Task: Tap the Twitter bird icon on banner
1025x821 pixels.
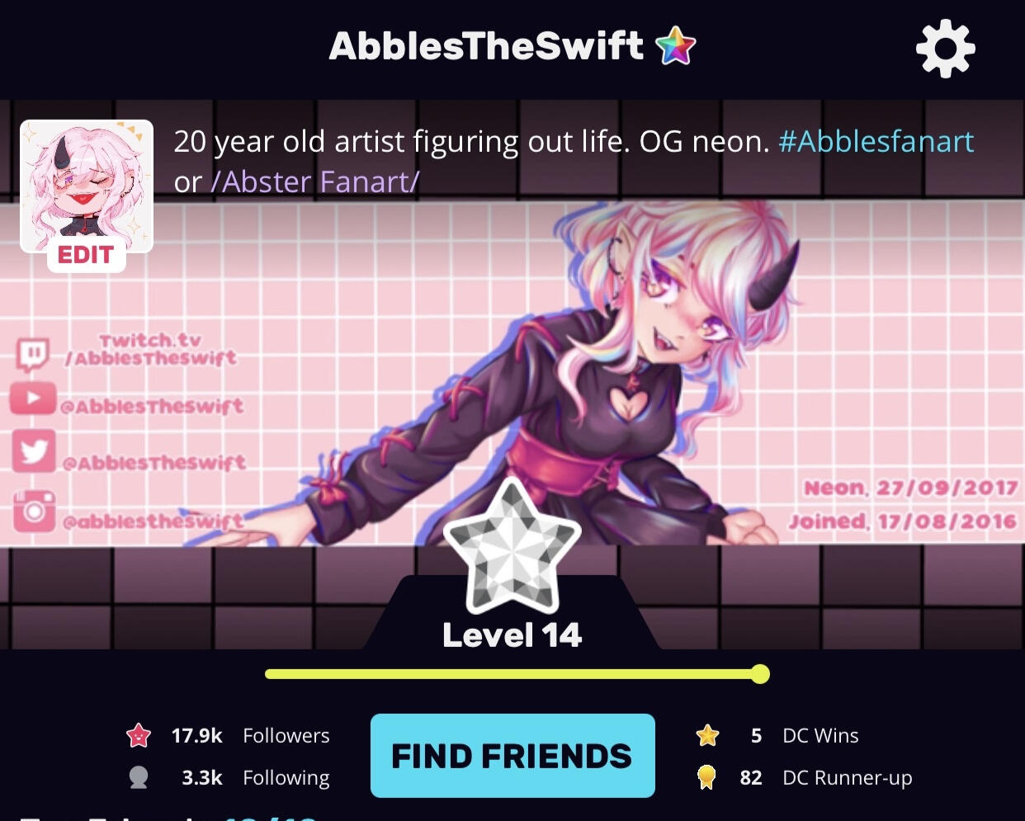Action: click(x=34, y=451)
